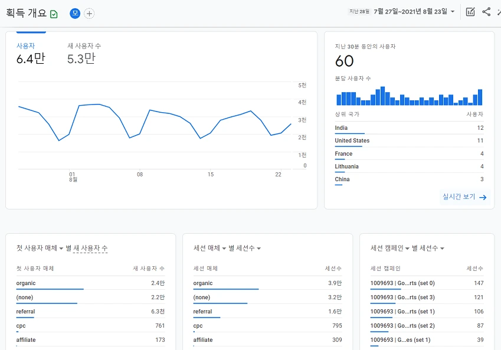Click the France country row
The width and height of the screenshot is (501, 350).
tap(409, 153)
